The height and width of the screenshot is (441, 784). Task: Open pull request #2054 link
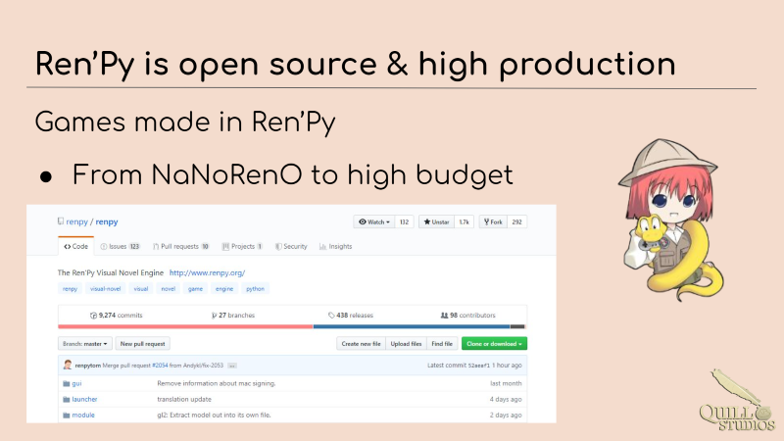160,366
